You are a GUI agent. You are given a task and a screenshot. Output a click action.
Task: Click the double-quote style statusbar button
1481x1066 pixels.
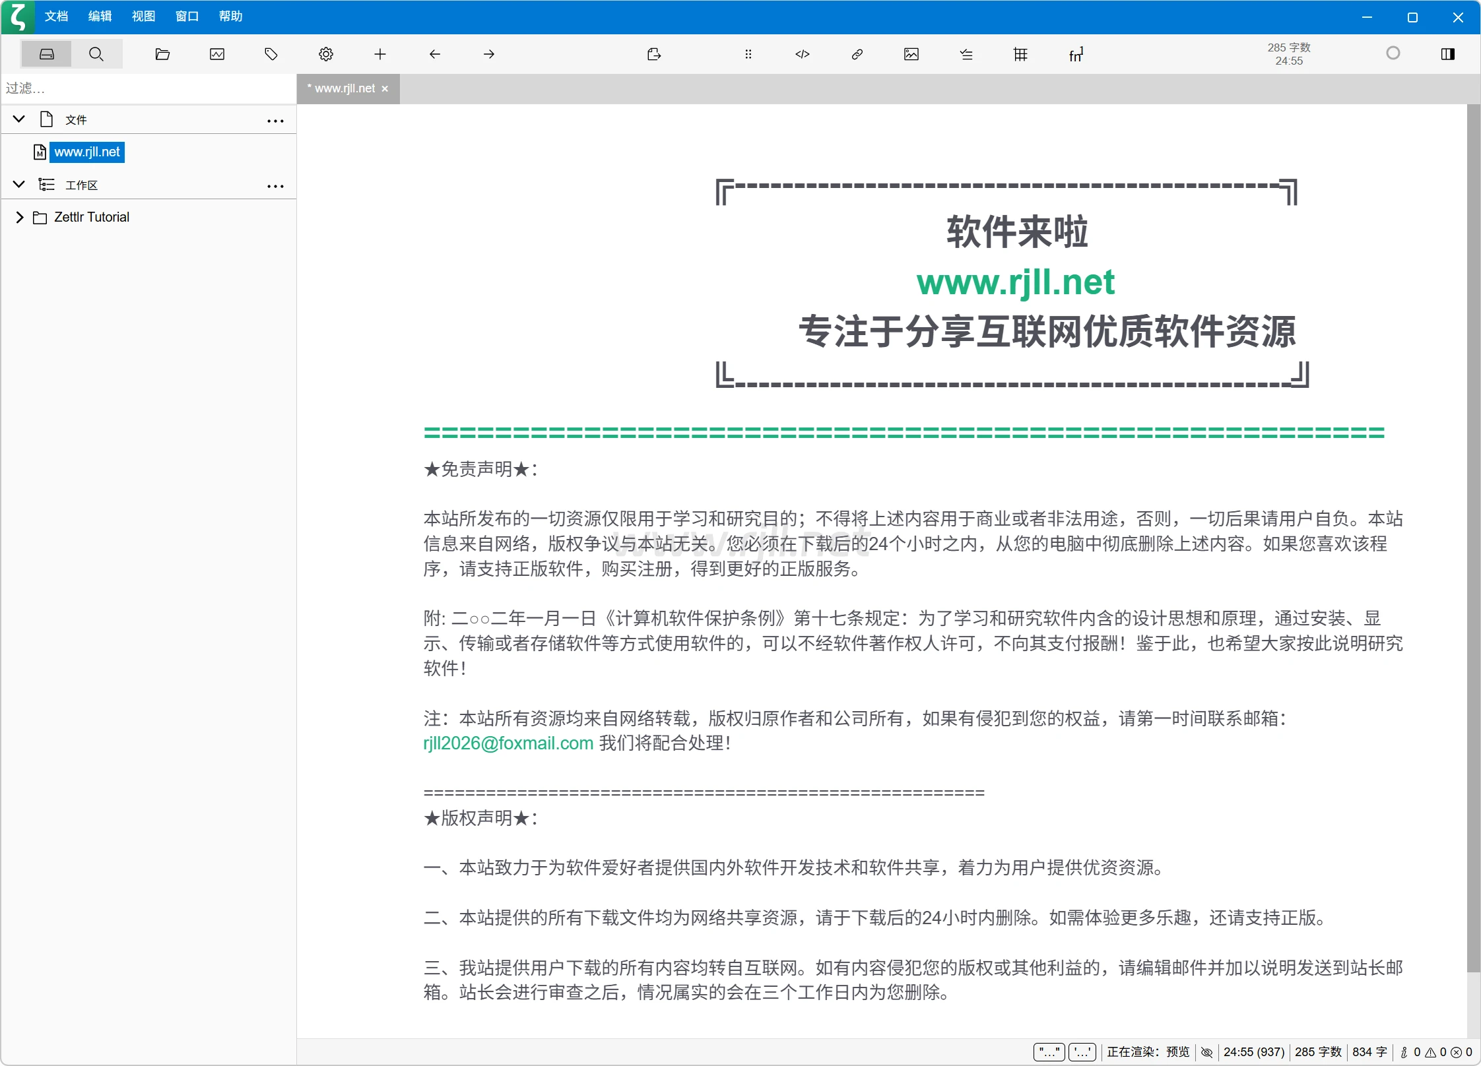tap(1048, 1052)
